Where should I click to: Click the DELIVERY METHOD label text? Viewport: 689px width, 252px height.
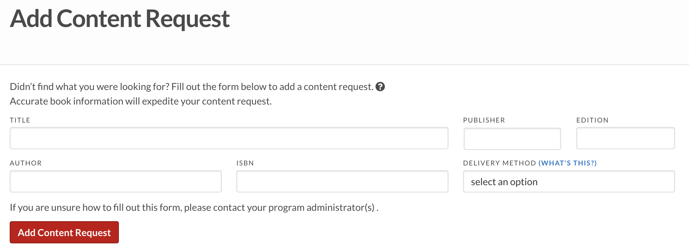(x=499, y=163)
